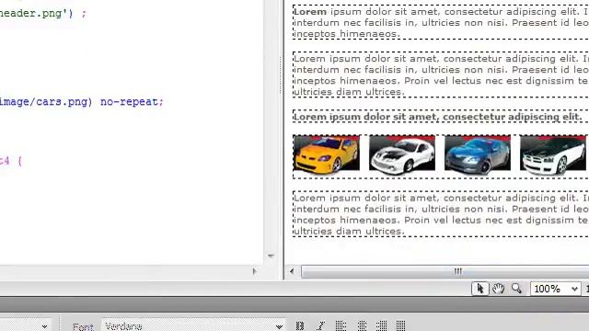Select the blue car image
The image size is (589, 331).
pos(478,154)
